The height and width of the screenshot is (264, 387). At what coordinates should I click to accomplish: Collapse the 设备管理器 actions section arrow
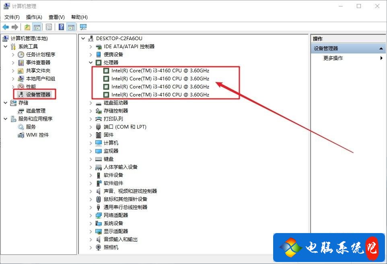(381, 49)
